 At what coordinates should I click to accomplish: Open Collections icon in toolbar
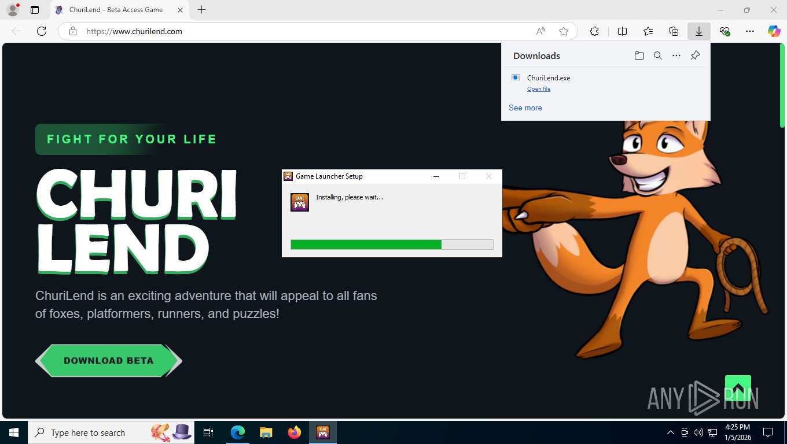click(674, 31)
